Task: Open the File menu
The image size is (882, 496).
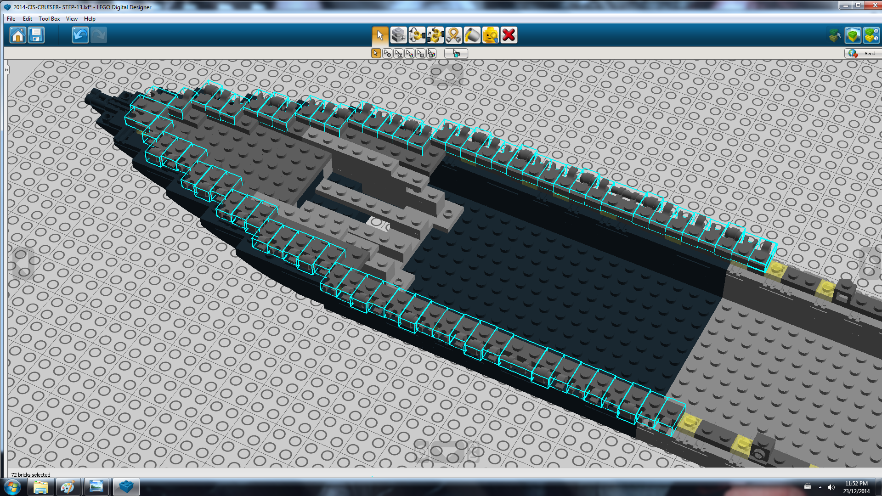Action: point(11,19)
